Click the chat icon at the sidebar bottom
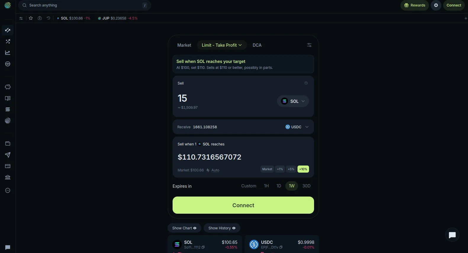This screenshot has width=468, height=253. 8,247
